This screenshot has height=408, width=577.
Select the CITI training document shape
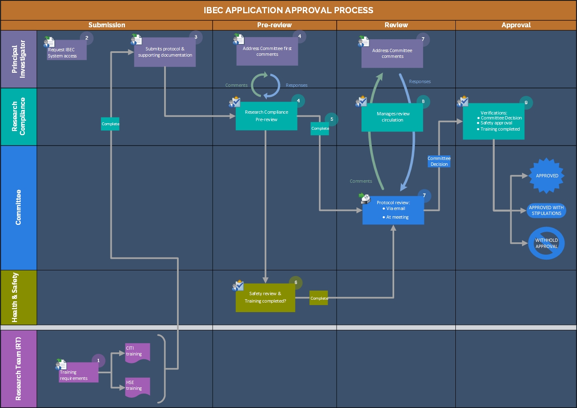(x=137, y=352)
